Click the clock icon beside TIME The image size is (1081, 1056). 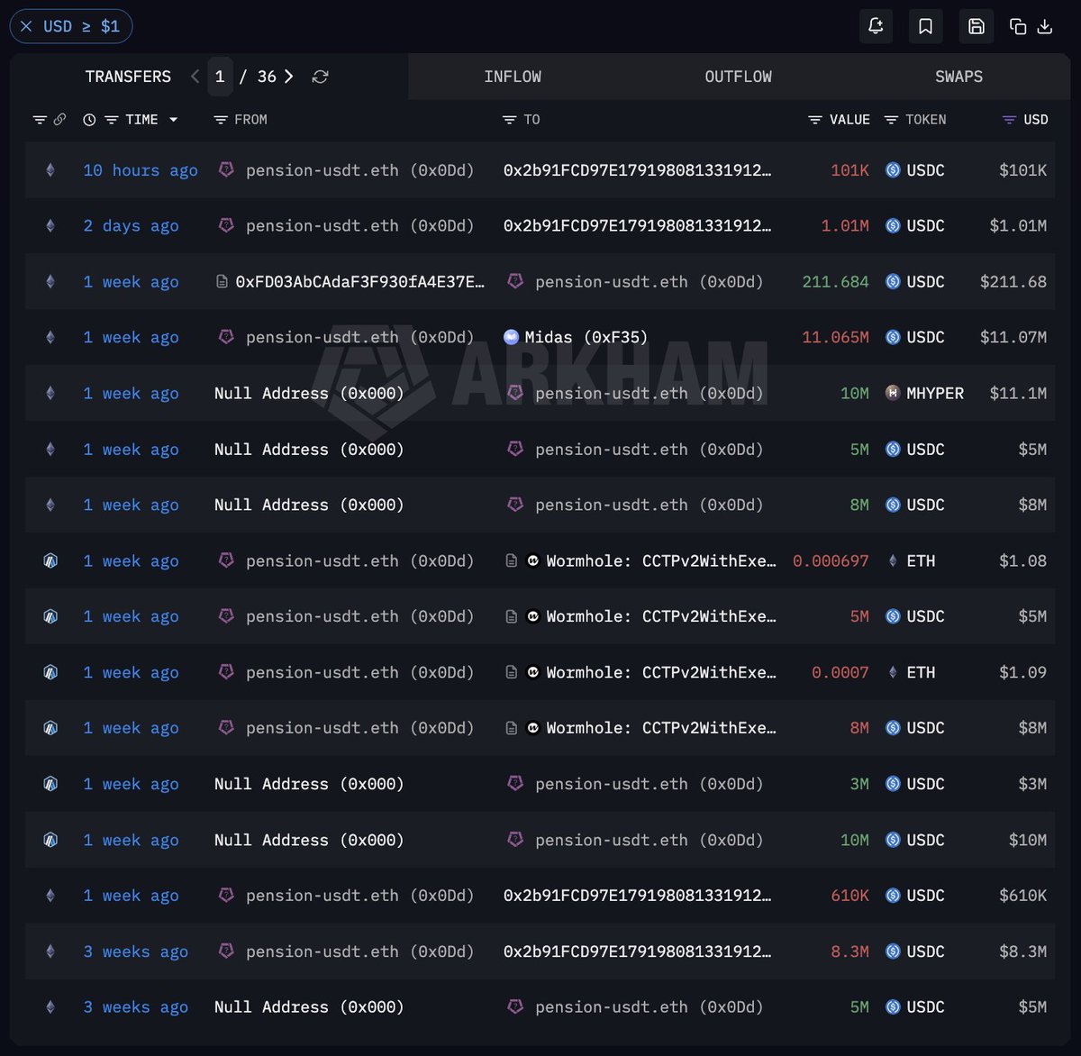(x=89, y=119)
